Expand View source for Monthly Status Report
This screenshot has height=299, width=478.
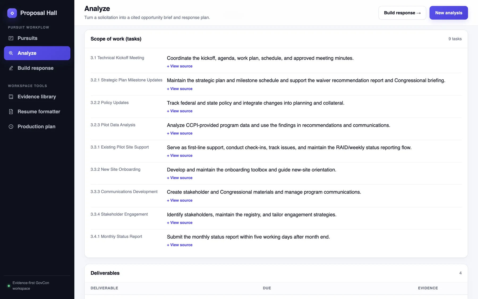(x=180, y=245)
